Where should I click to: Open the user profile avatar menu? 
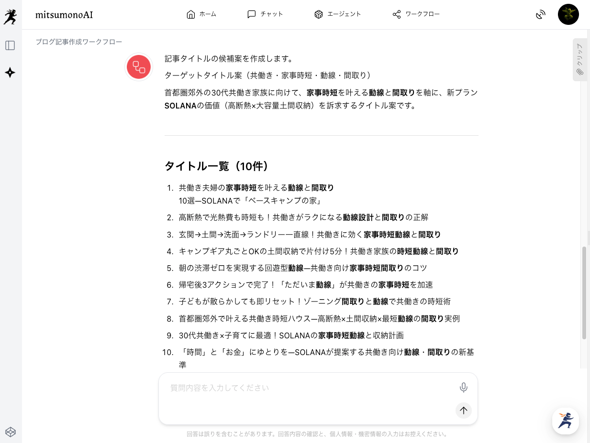[568, 14]
